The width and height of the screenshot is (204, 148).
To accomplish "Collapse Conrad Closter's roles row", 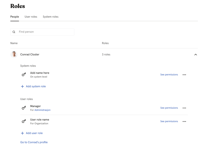I will pyautogui.click(x=195, y=55).
